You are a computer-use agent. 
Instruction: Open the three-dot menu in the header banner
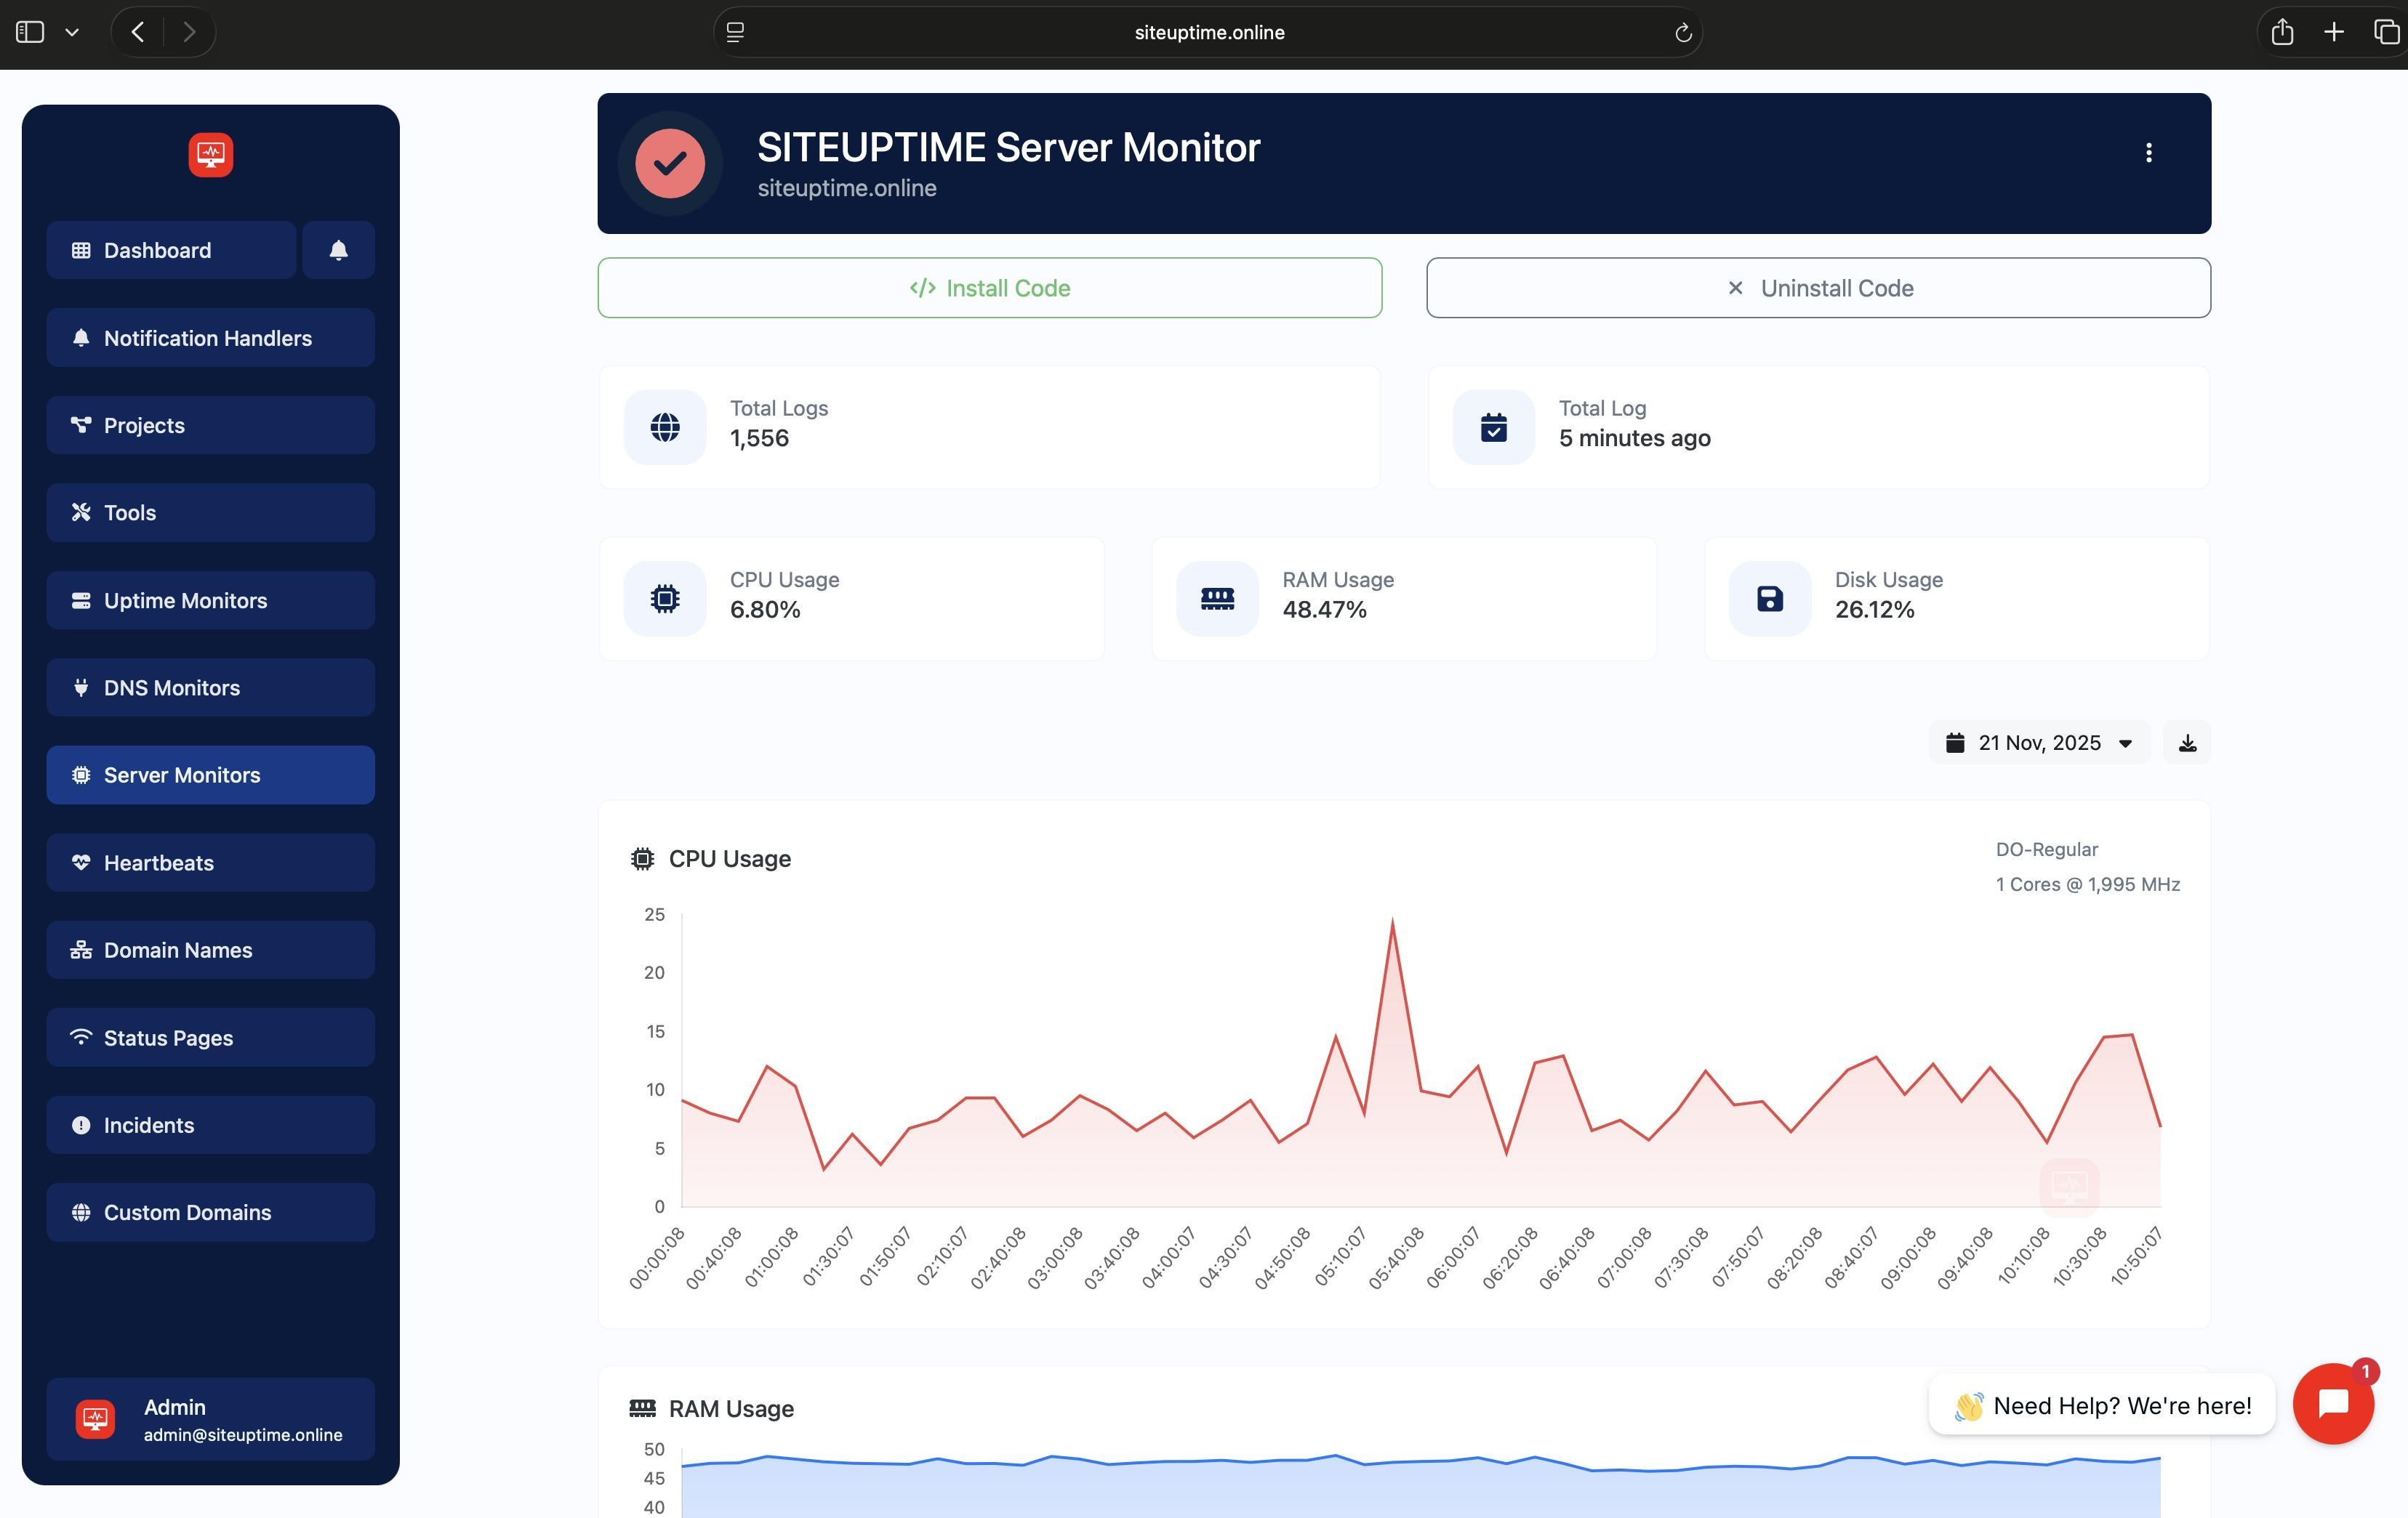coord(2148,152)
